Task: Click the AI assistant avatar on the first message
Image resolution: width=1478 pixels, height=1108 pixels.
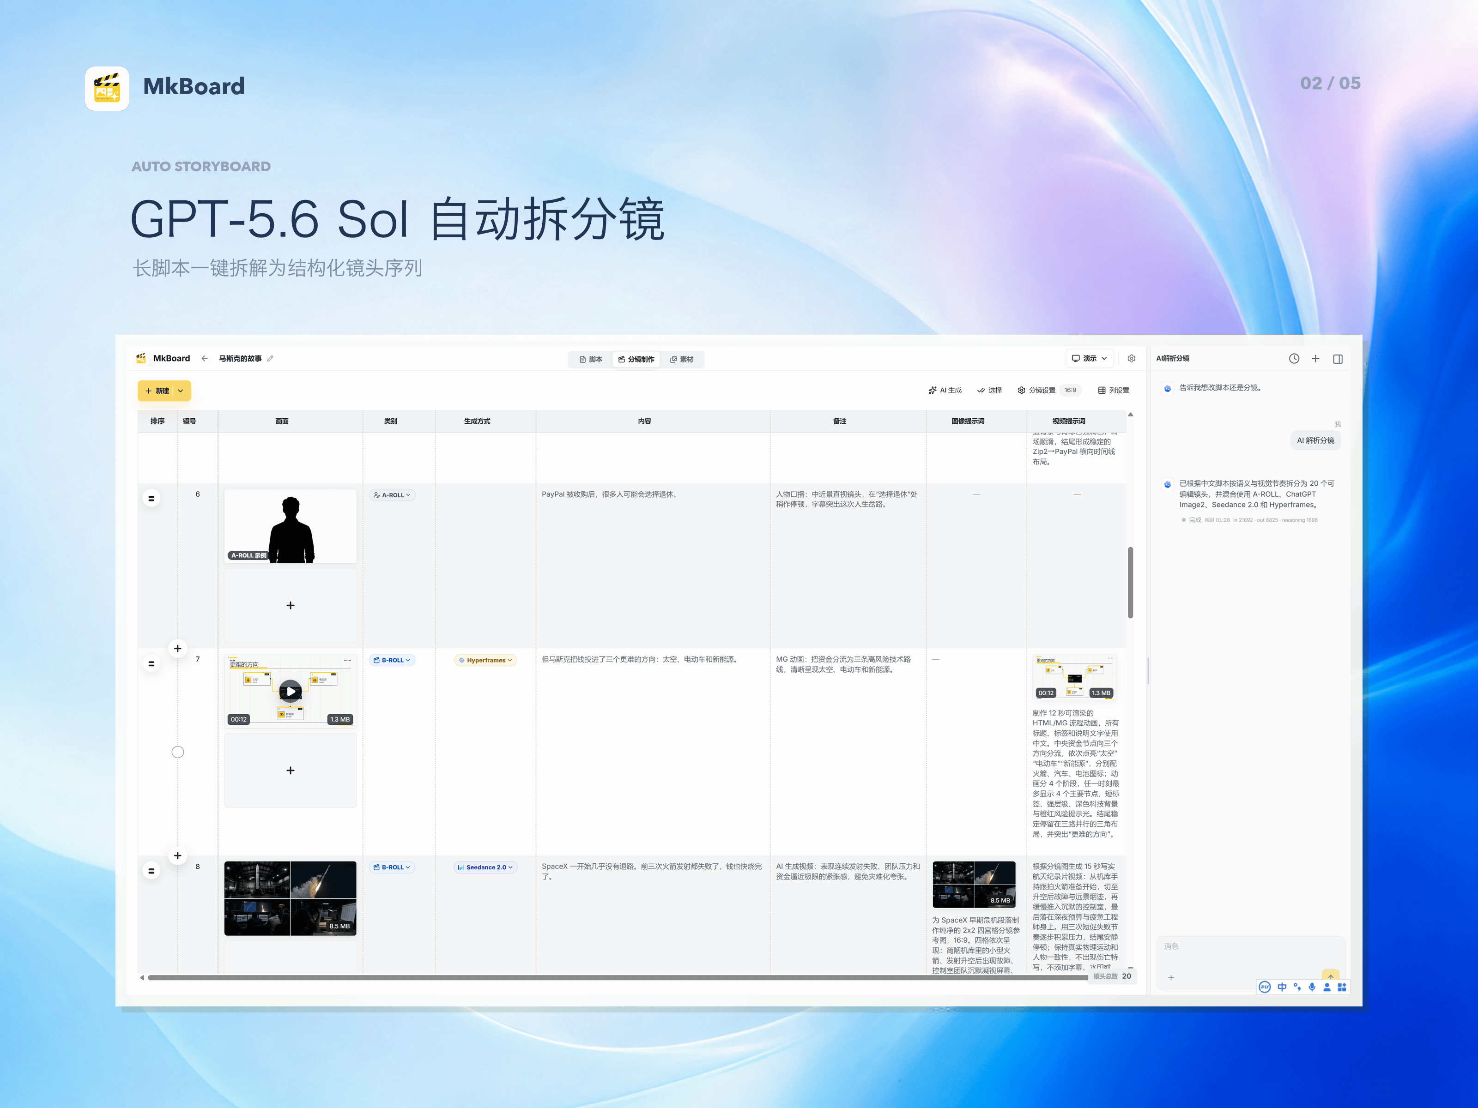Action: (1167, 388)
